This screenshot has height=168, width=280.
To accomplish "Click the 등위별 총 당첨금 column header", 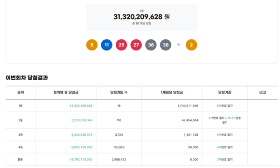I will coord(66,92).
